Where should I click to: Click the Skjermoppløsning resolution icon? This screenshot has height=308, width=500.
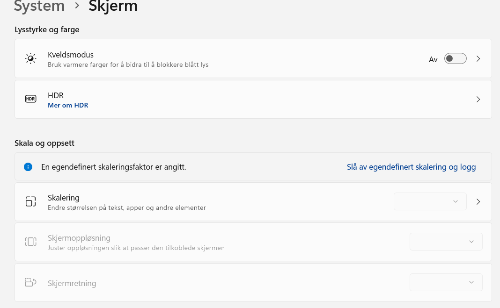(30, 242)
